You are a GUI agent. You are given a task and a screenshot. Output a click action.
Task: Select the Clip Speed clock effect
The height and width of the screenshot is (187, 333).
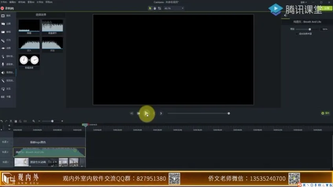coord(29,62)
